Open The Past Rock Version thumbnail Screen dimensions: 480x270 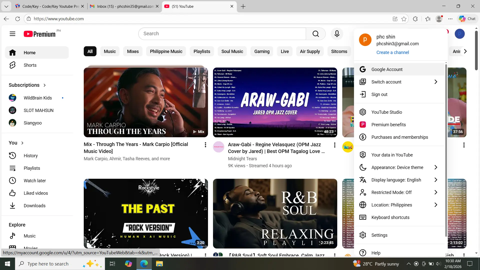coord(146,213)
